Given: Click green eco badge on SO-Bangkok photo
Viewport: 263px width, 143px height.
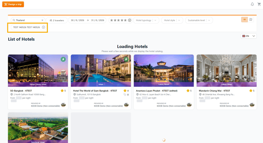Looking at the screenshot, I should click(63, 59).
